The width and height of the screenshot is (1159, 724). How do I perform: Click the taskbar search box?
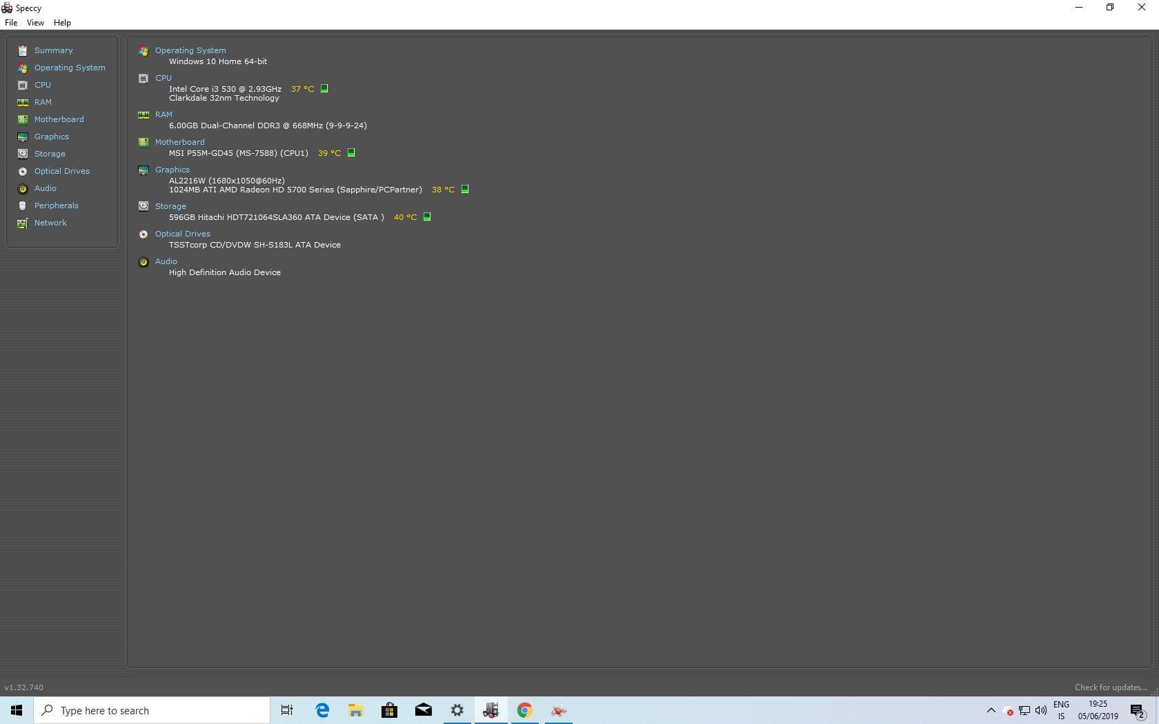152,710
